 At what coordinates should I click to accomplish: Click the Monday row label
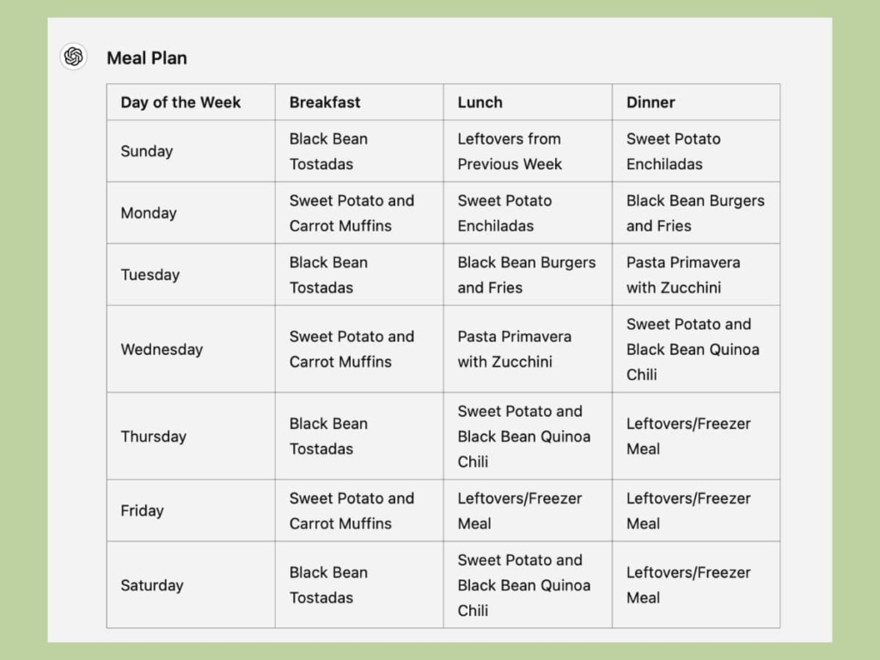[x=149, y=213]
